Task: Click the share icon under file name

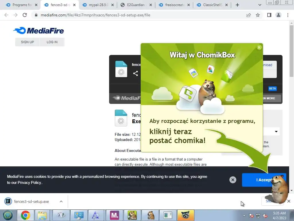Action: pyautogui.click(x=136, y=73)
